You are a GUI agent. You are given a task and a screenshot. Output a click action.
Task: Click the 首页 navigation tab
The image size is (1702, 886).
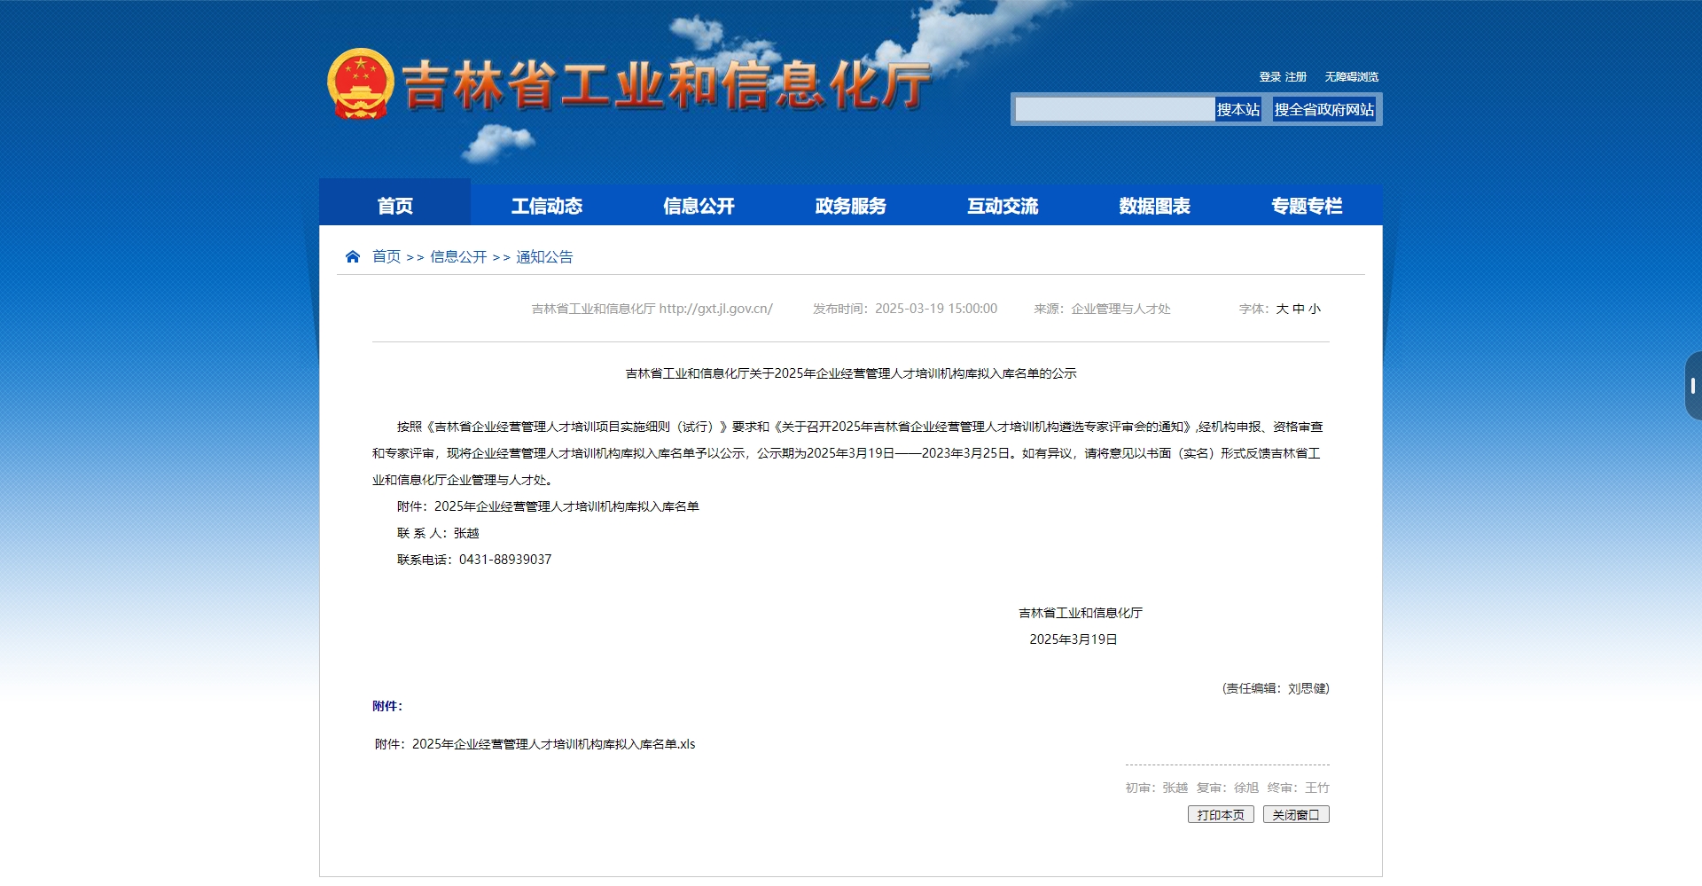pyautogui.click(x=394, y=206)
